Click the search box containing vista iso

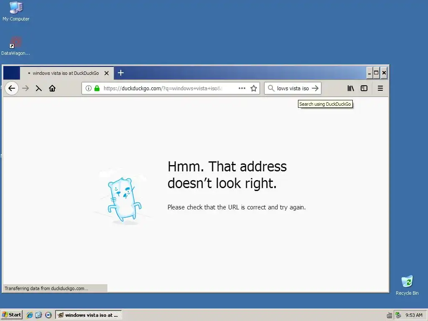click(x=293, y=88)
